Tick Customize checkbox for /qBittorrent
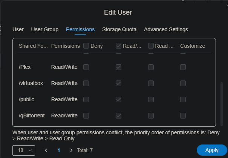Viewport: 228px width, 158px height. click(x=183, y=115)
